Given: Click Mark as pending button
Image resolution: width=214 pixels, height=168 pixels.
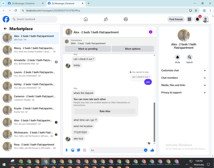Looking at the screenshot, I should 88,49.
